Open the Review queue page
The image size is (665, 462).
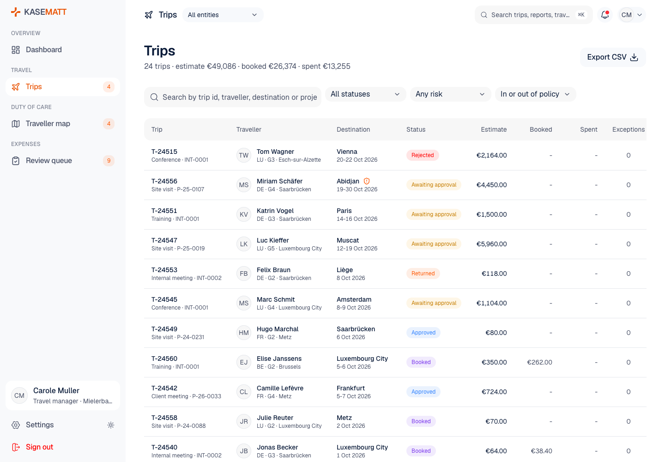click(x=63, y=161)
